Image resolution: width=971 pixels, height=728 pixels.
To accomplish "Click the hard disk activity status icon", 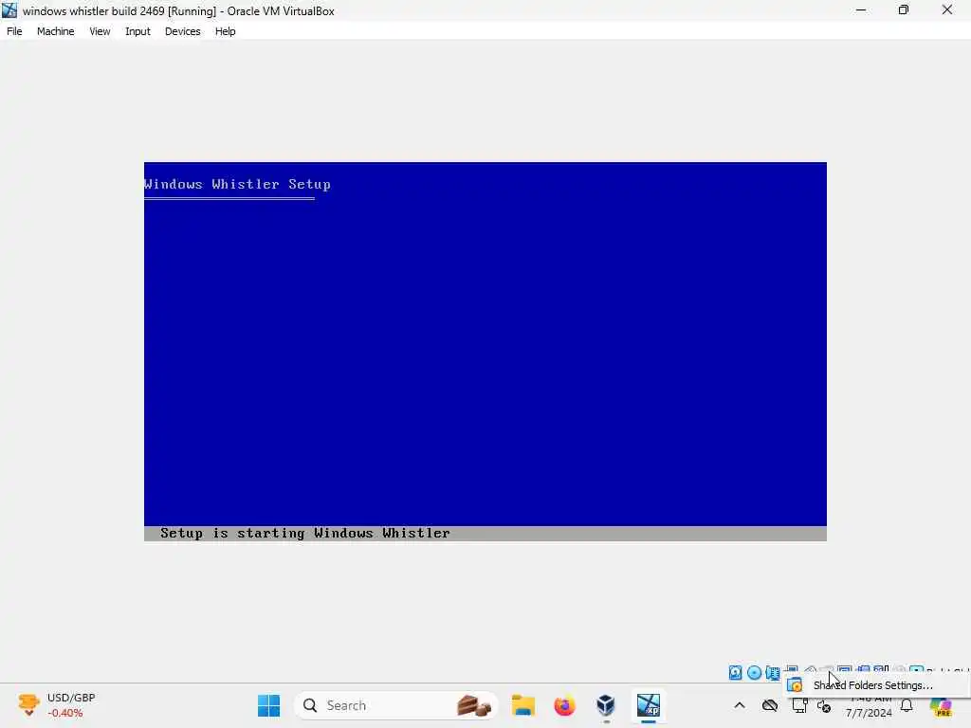I will (735, 673).
